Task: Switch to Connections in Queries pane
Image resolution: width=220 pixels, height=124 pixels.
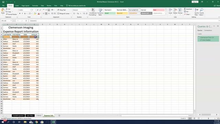Action: click(x=208, y=30)
